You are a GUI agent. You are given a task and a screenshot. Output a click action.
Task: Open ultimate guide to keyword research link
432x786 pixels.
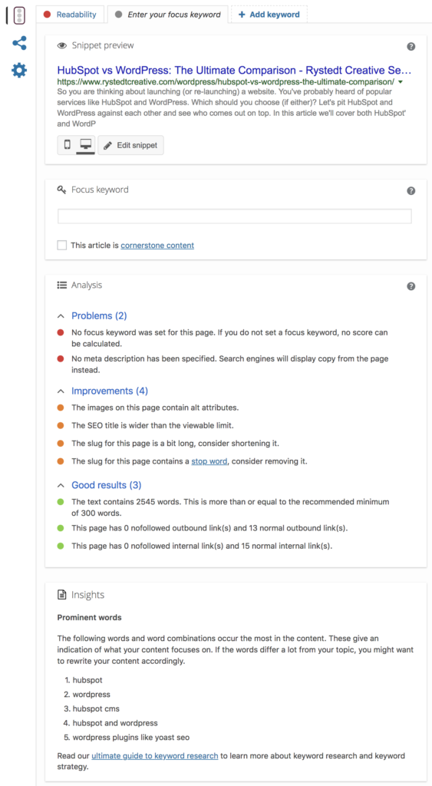tap(155, 756)
